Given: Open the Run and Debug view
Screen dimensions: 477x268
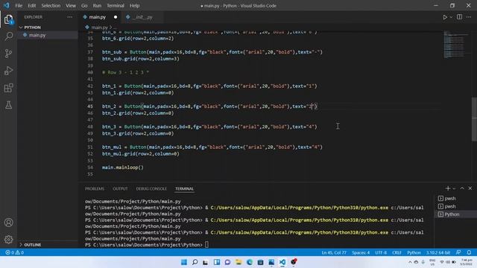Looking at the screenshot, I should point(8,71).
